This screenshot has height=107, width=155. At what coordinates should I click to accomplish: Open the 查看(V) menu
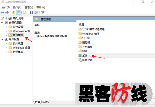[x=29, y=7]
